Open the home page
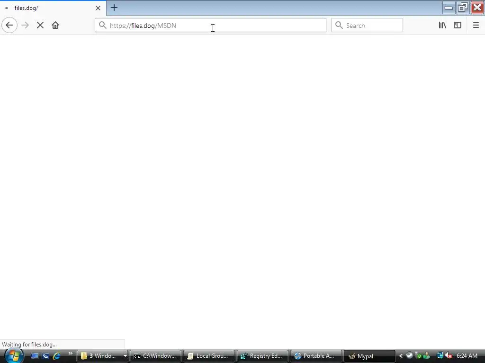The height and width of the screenshot is (363, 485). (55, 26)
